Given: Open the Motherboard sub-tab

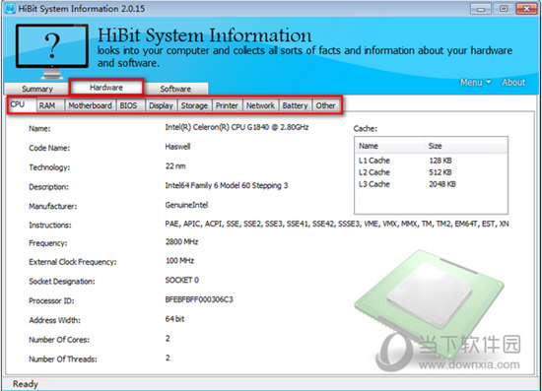Looking at the screenshot, I should click(x=90, y=105).
